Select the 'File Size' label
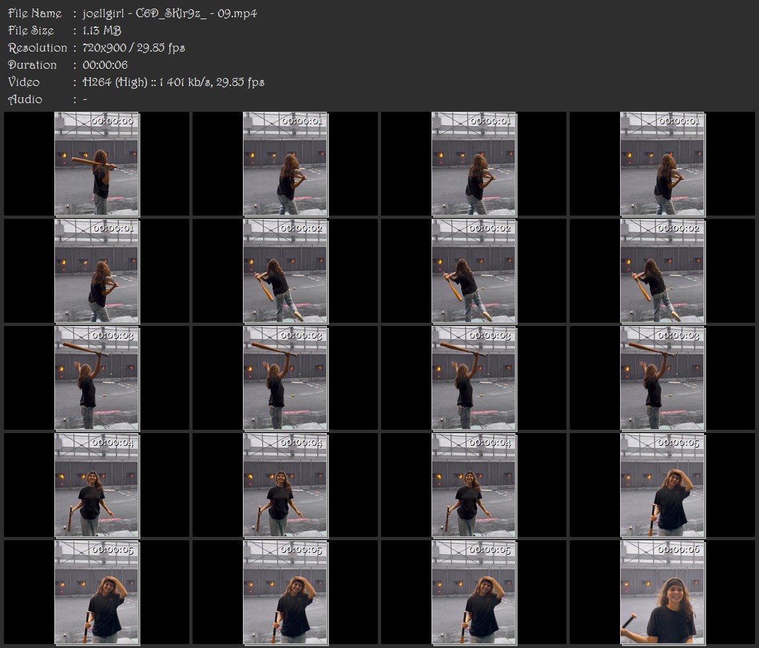The image size is (759, 648). point(31,30)
